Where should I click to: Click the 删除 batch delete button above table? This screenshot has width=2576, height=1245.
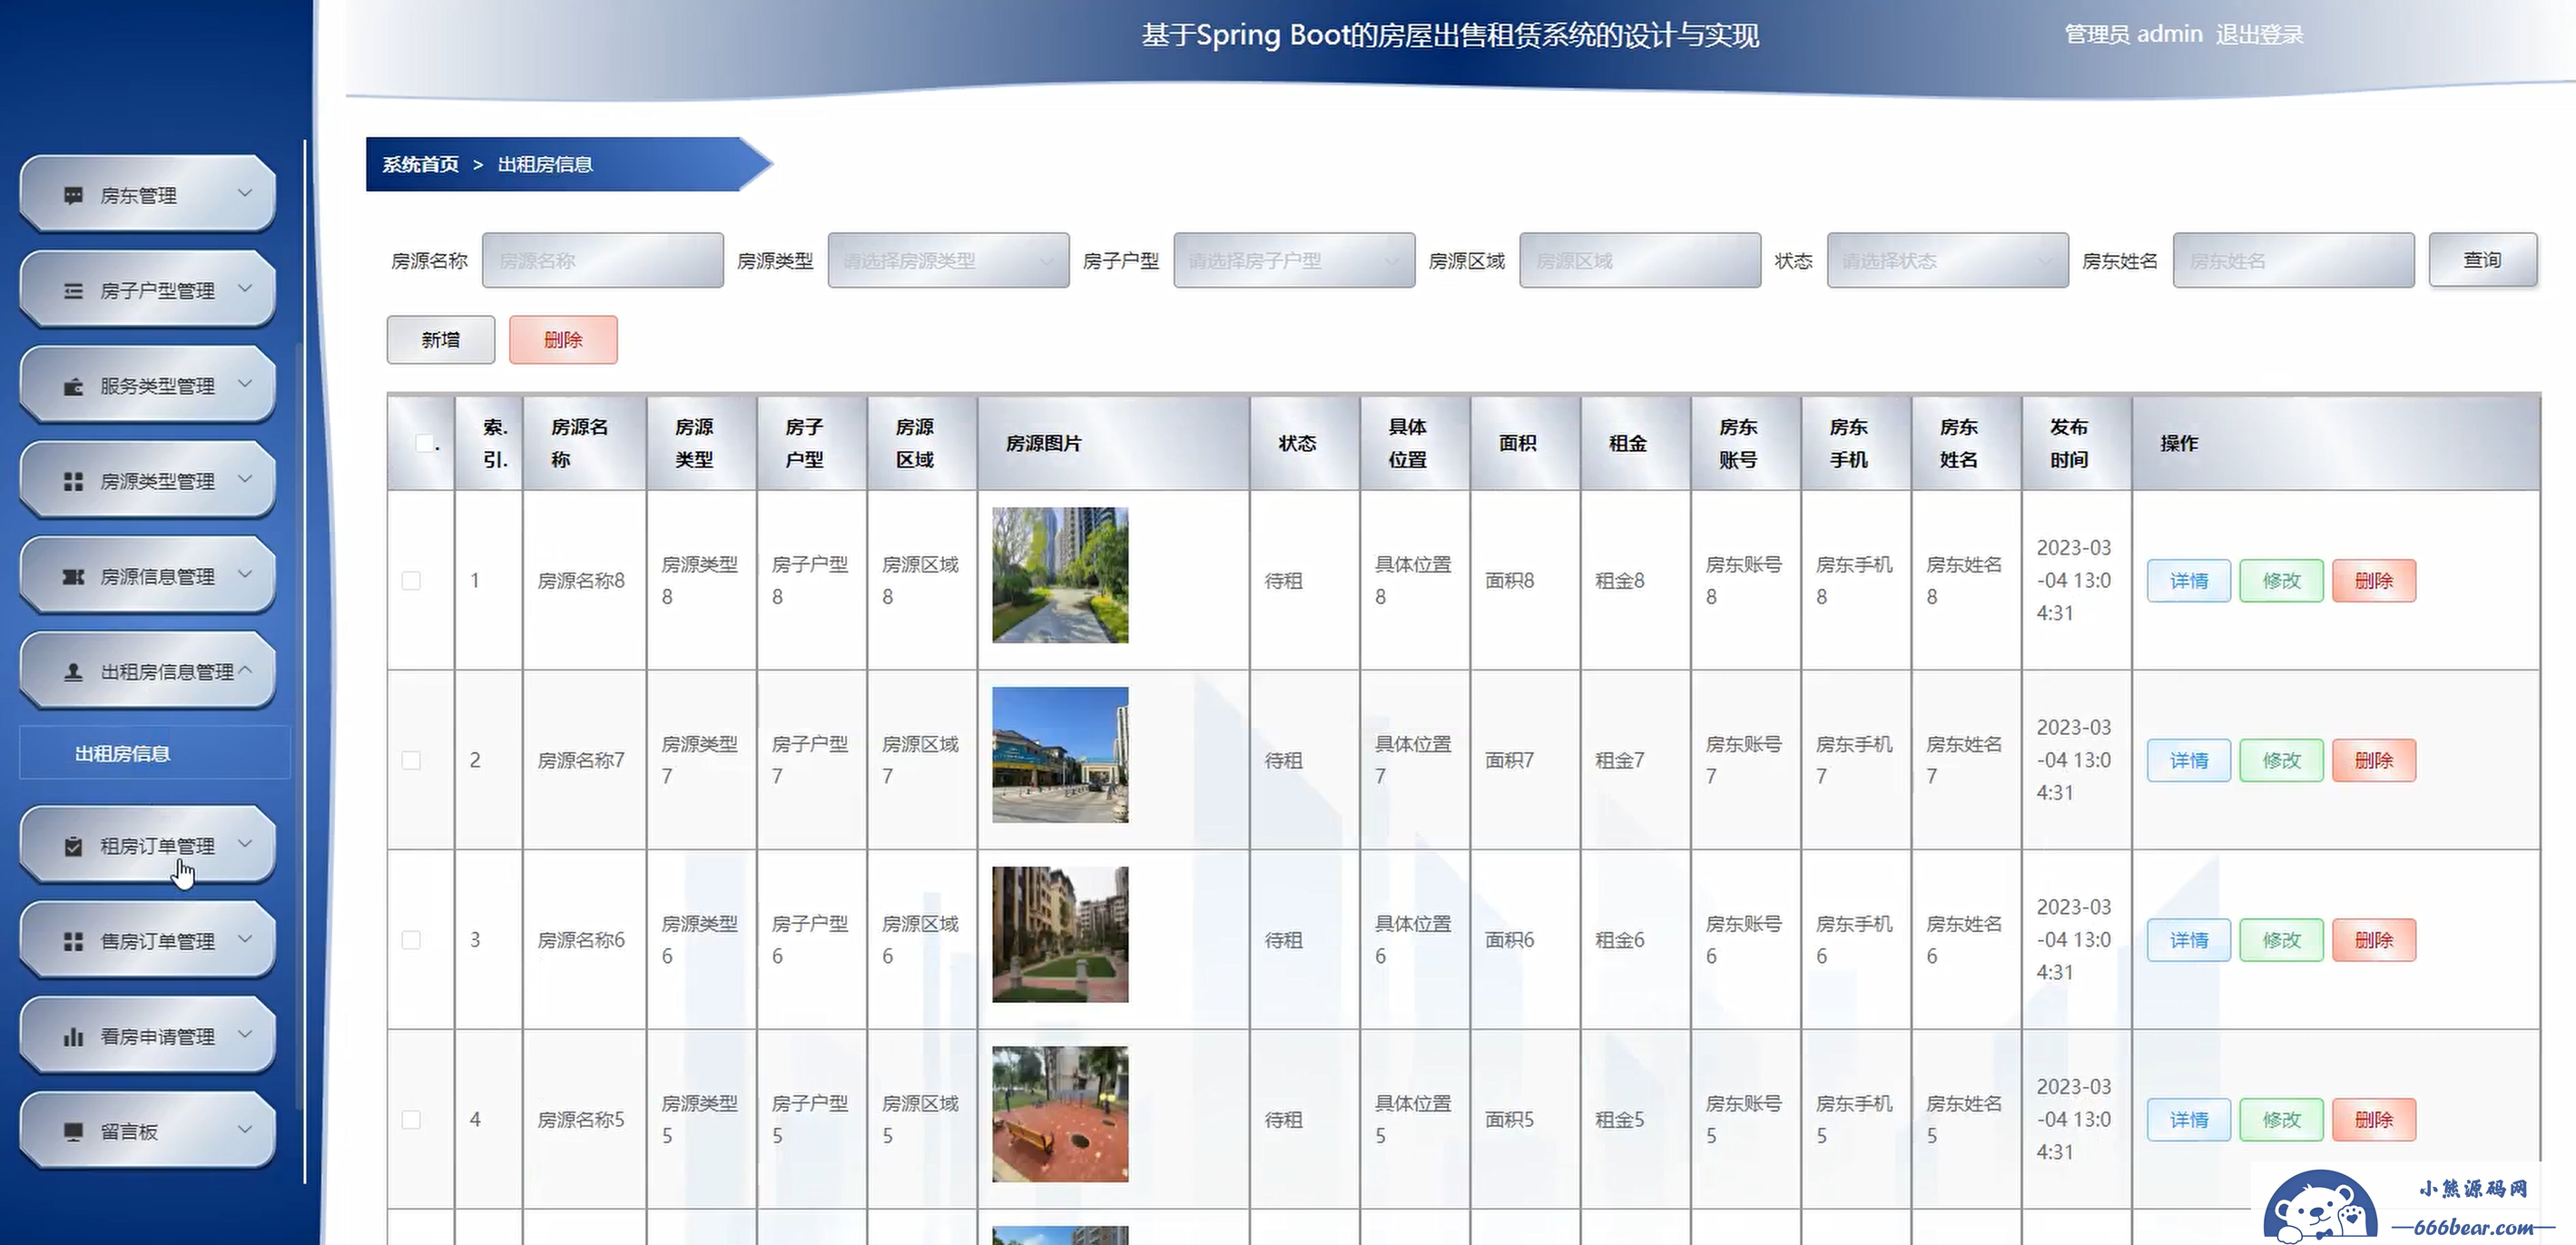563,340
